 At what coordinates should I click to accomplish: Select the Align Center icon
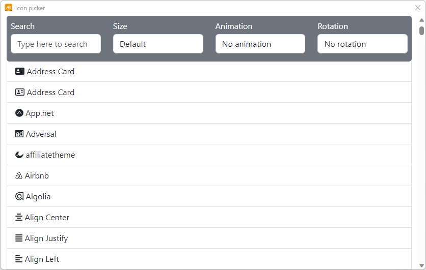point(19,218)
